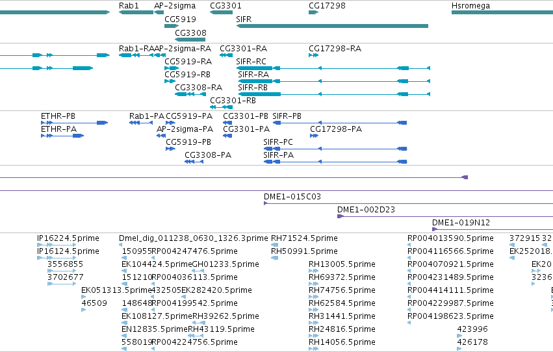Select the teal SIFR gene bar
The width and height of the screenshot is (553, 352).
pyautogui.click(x=332, y=26)
